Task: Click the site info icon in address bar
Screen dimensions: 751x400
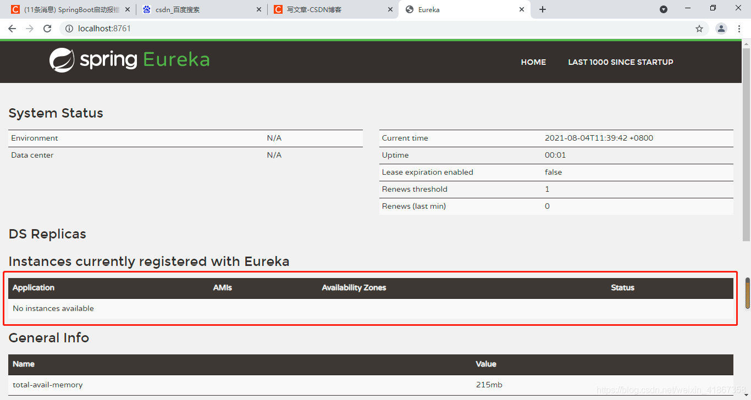Action: pos(69,29)
